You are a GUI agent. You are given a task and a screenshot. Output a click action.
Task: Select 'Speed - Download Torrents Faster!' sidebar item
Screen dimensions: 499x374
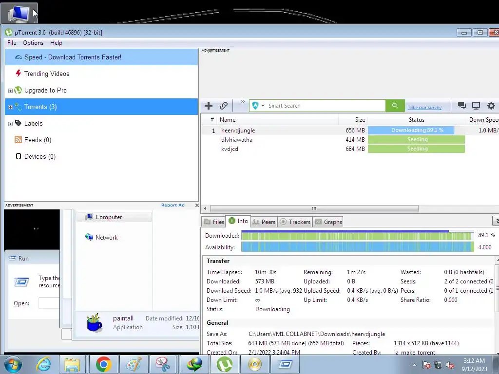101,57
